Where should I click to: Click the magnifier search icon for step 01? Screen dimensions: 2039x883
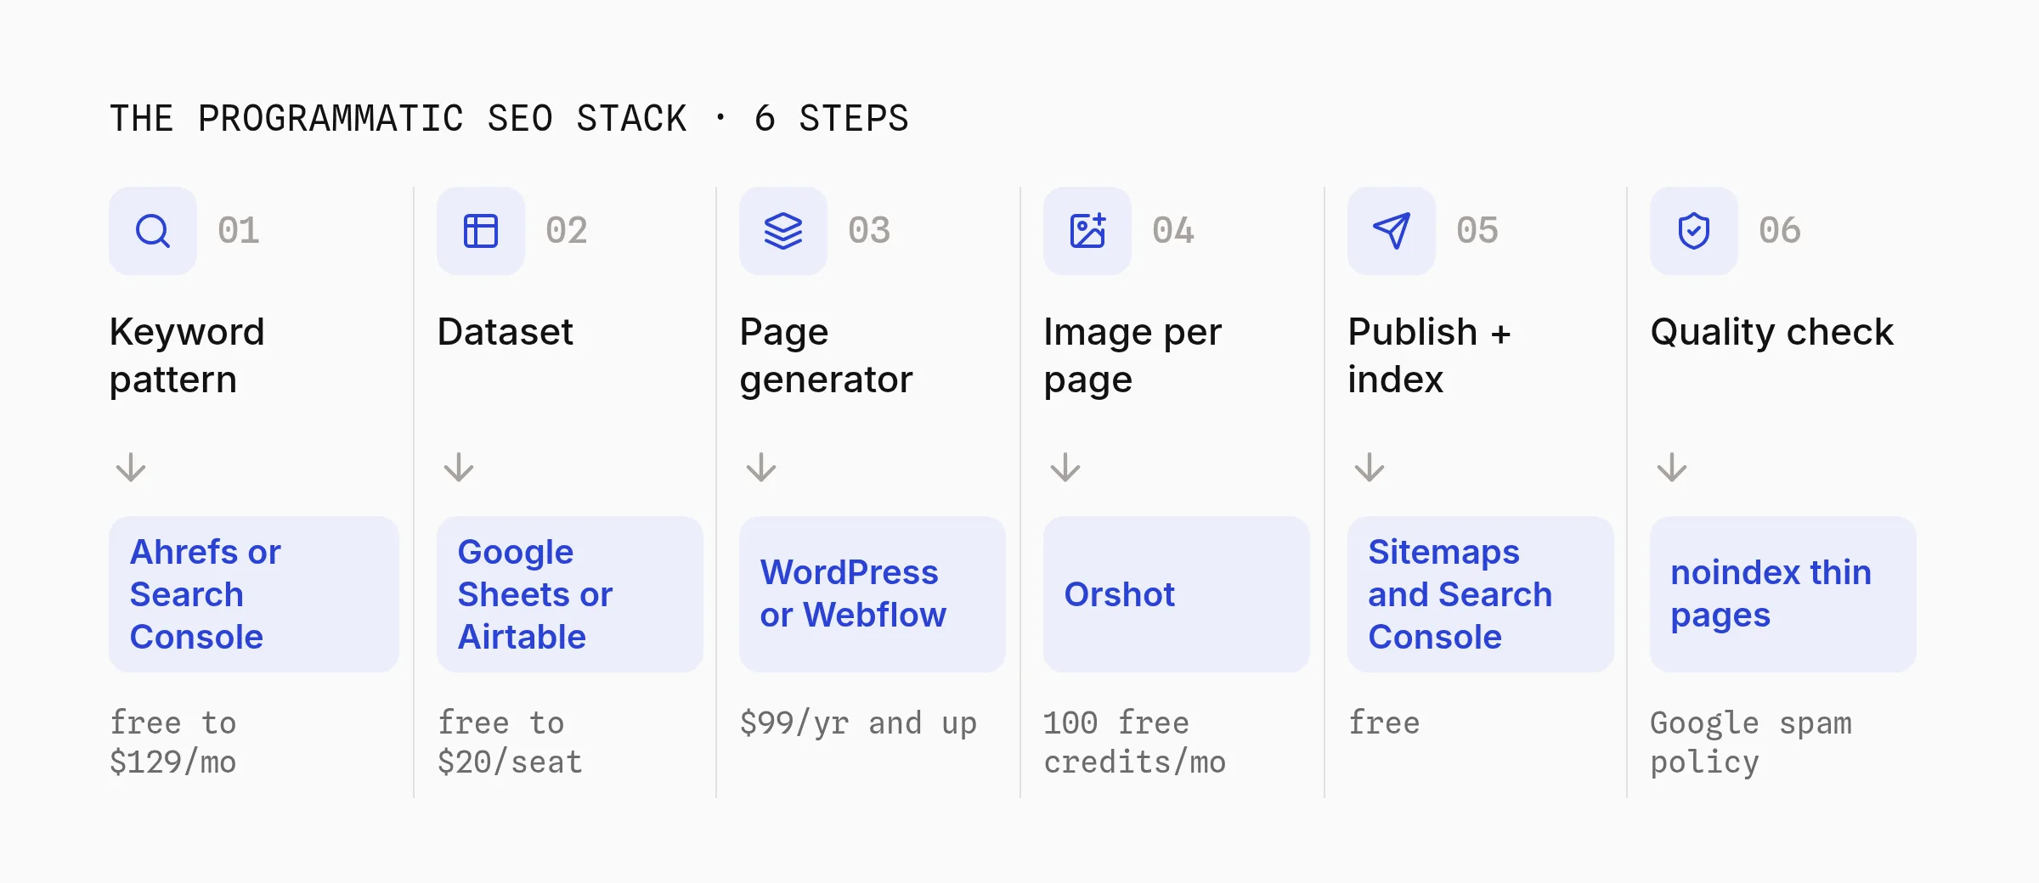(153, 231)
